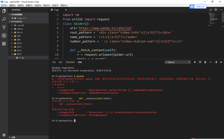The image size is (224, 139).
Task: Close the c1.py editor tab
Action: (x=66, y=10)
